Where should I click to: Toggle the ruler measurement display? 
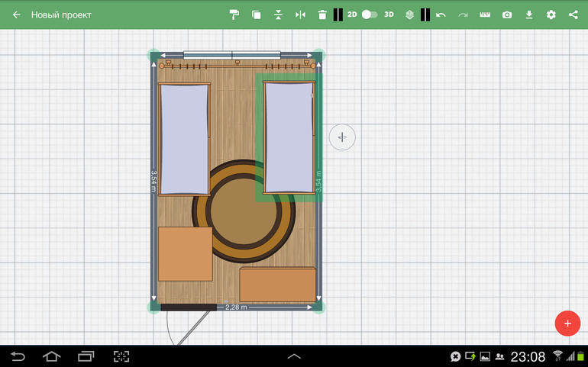485,14
